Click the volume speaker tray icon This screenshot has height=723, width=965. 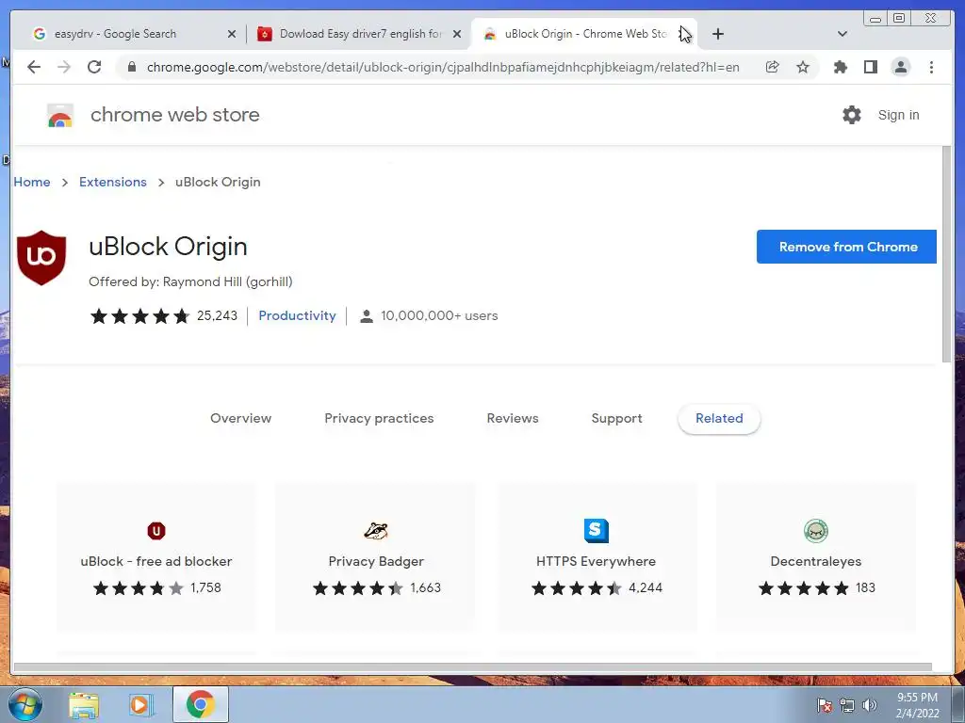tap(870, 705)
